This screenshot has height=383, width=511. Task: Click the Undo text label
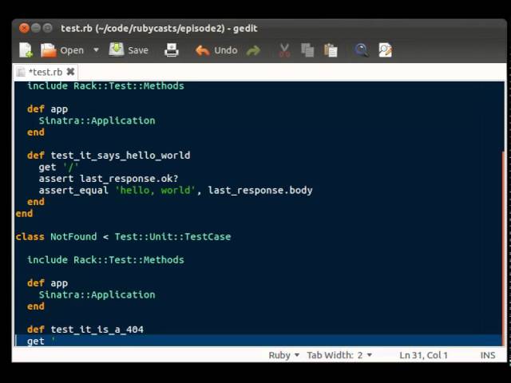coord(225,50)
